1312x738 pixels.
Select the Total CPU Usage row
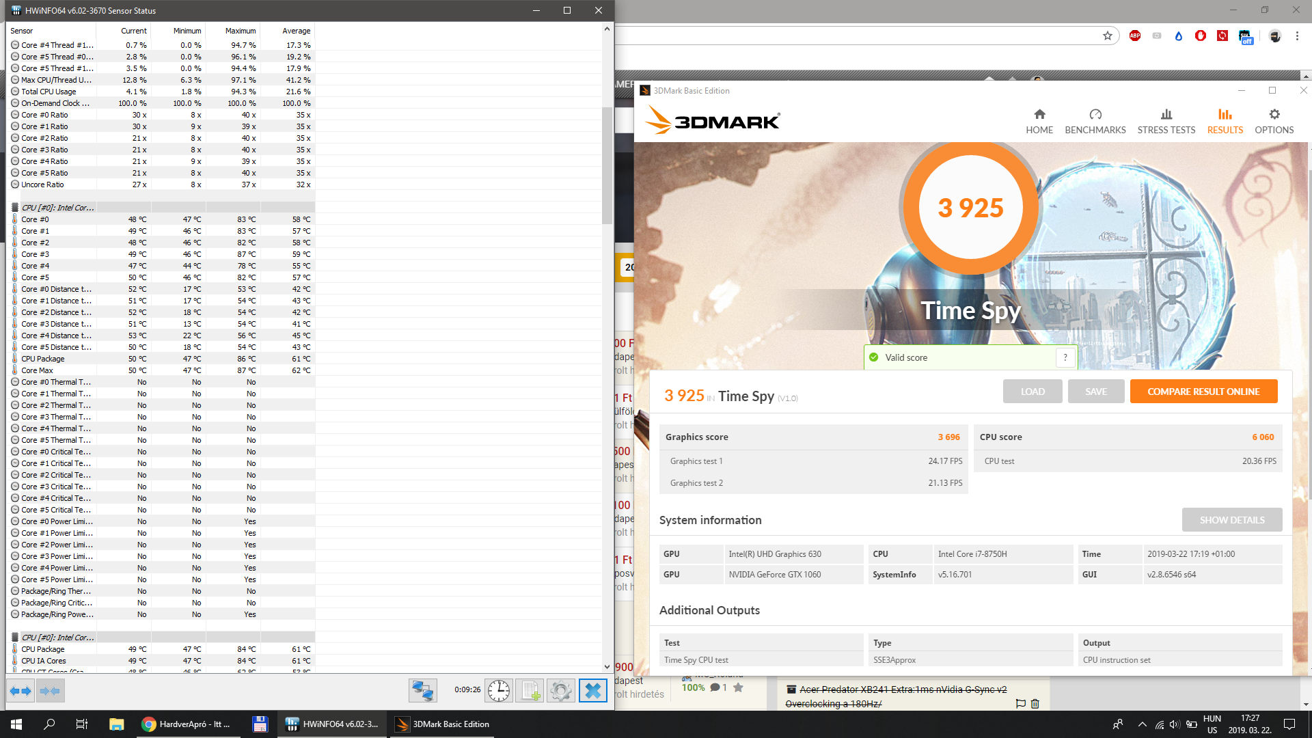tap(161, 92)
